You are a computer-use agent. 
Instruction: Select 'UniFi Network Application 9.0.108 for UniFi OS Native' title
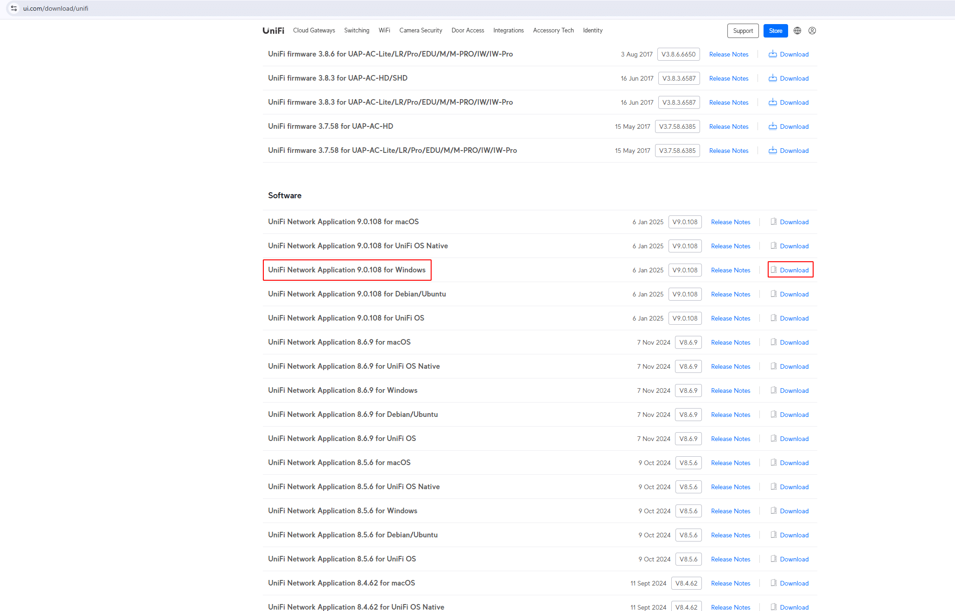358,246
